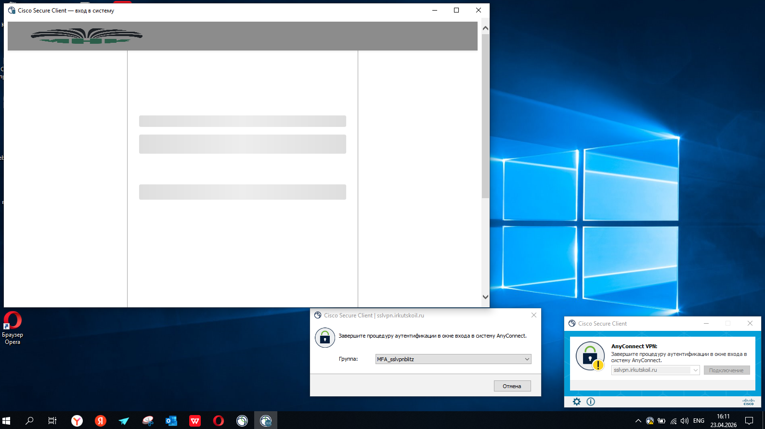The width and height of the screenshot is (765, 429).
Task: Switch to Cisco login window taskbar icon with globe
Action: click(x=266, y=421)
